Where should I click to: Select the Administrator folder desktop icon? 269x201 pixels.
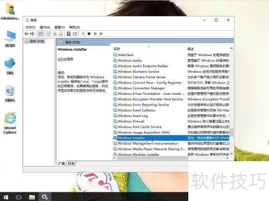pos(10,11)
